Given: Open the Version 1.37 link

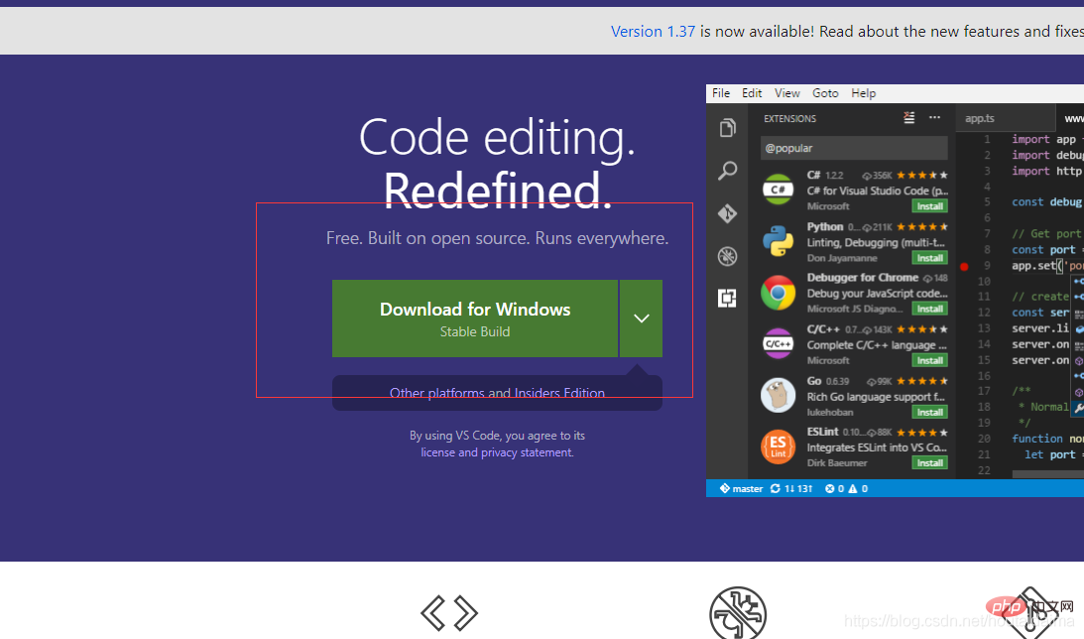Looking at the screenshot, I should click(x=653, y=32).
